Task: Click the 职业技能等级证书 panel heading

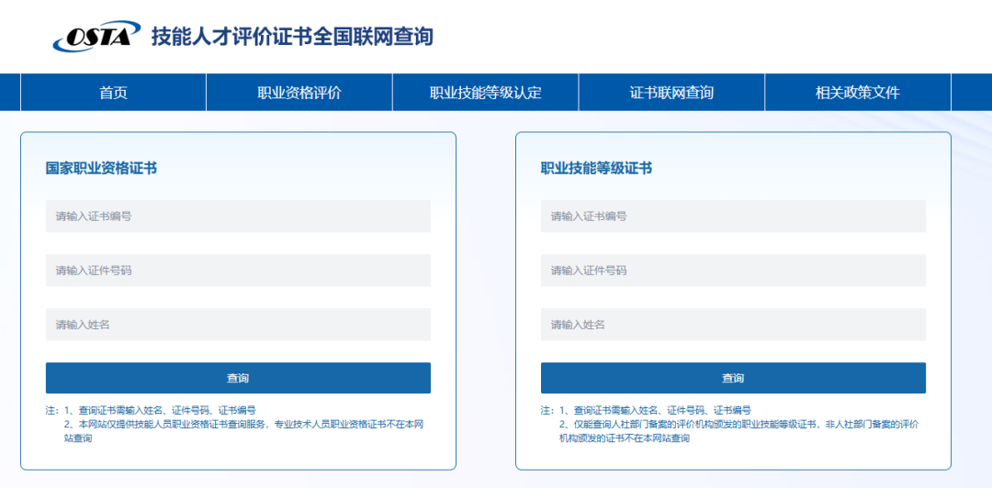Action: tap(597, 168)
